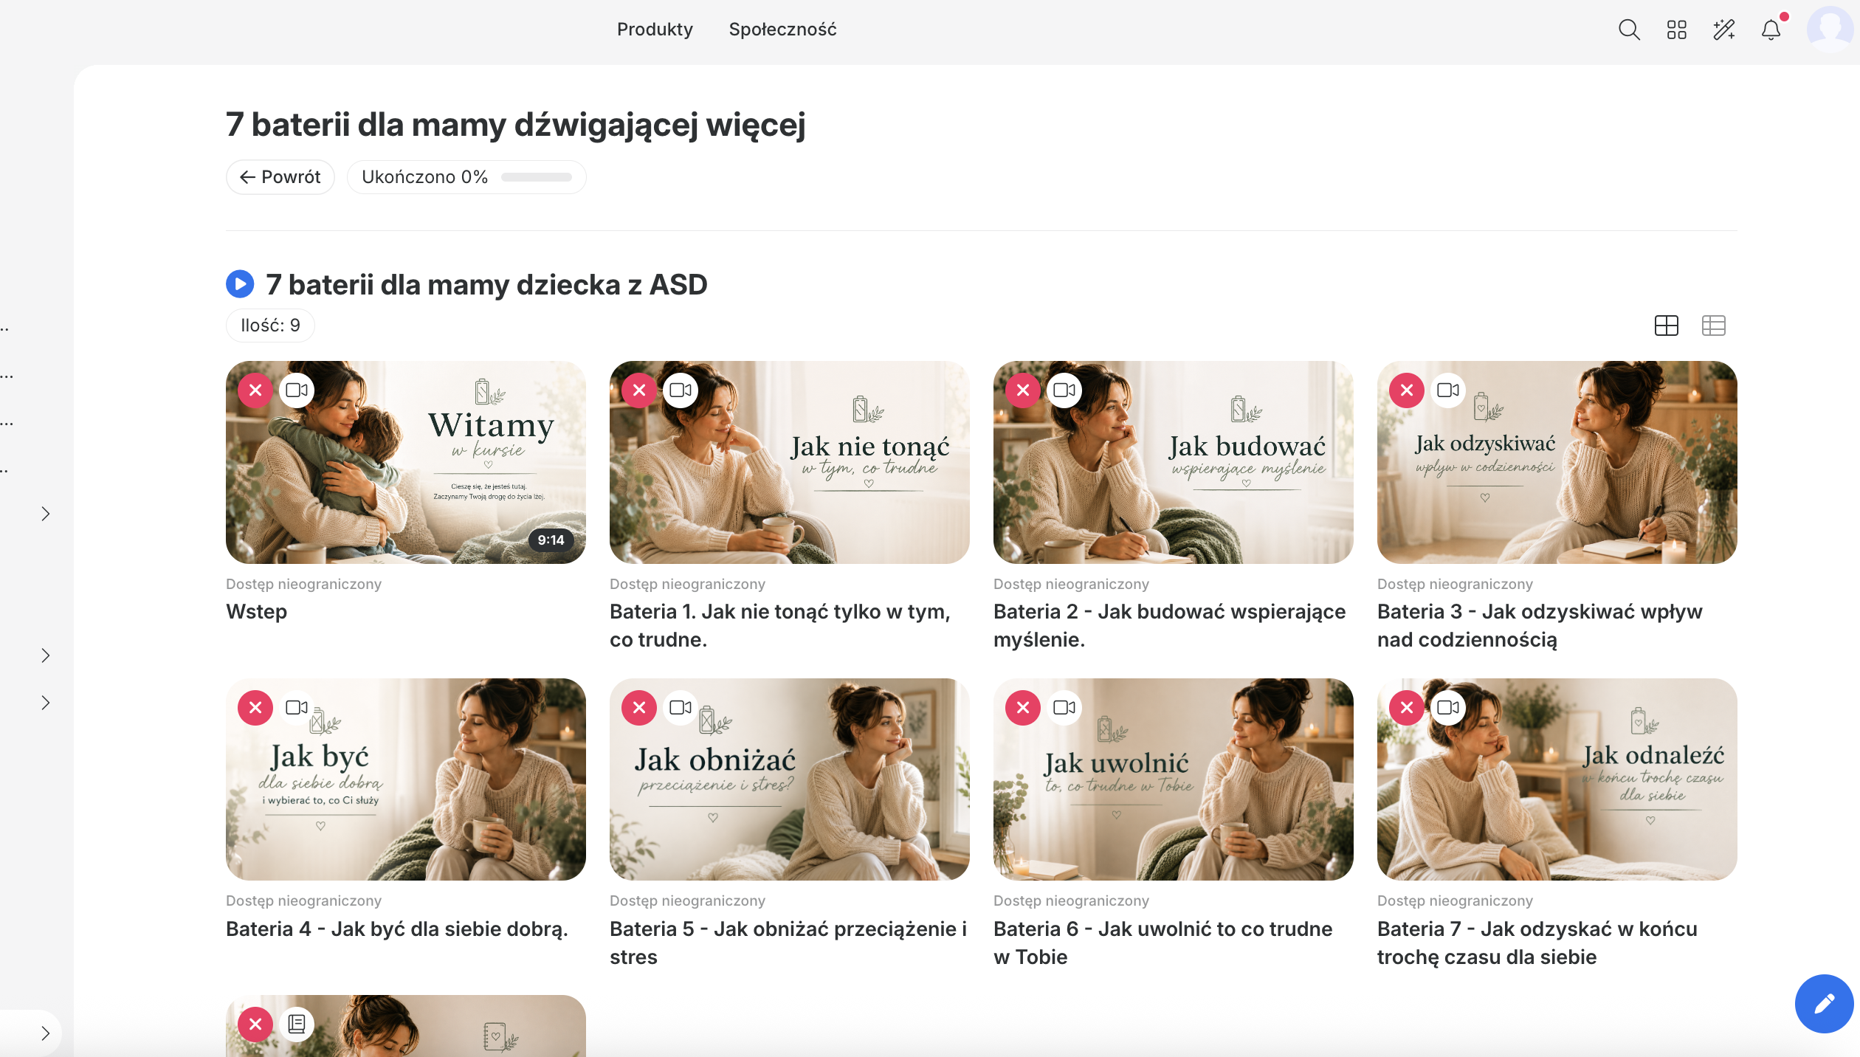Click the blue pencil edit button

1824,1003
